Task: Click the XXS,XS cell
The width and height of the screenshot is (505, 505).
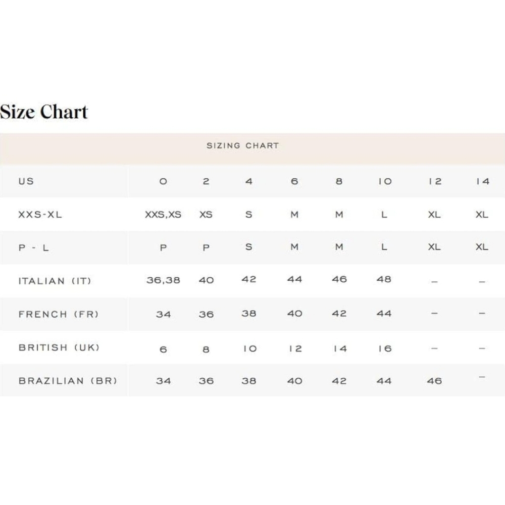Action: 163,215
